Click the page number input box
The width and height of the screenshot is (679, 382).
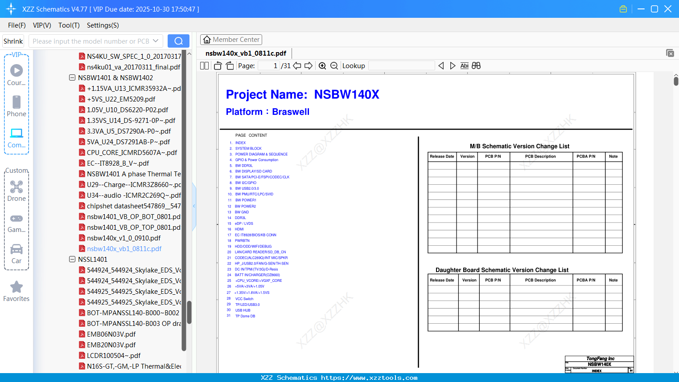[x=268, y=66]
